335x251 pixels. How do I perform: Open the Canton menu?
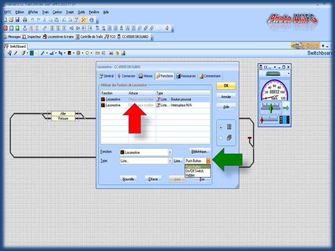pos(57,12)
